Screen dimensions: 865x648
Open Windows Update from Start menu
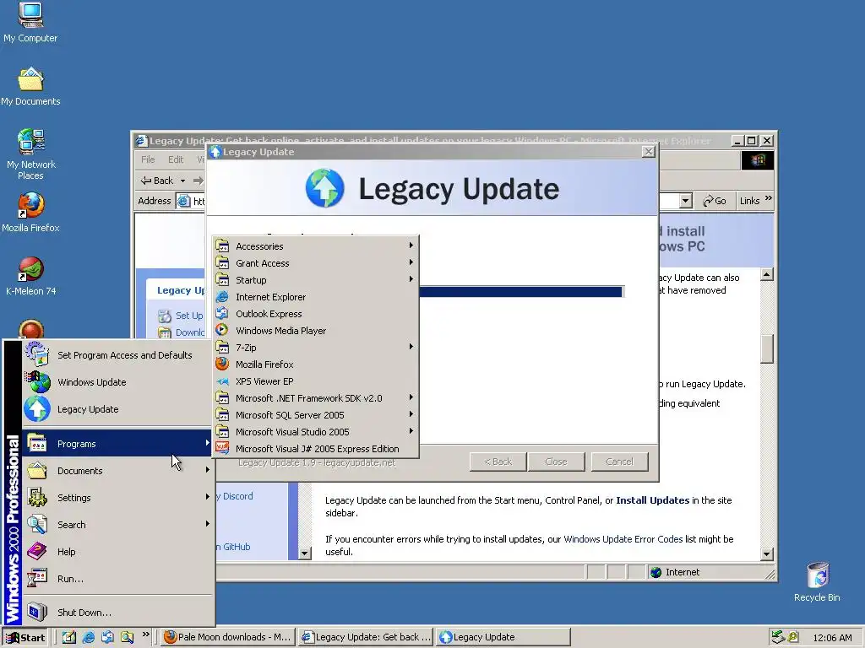[x=117, y=382]
